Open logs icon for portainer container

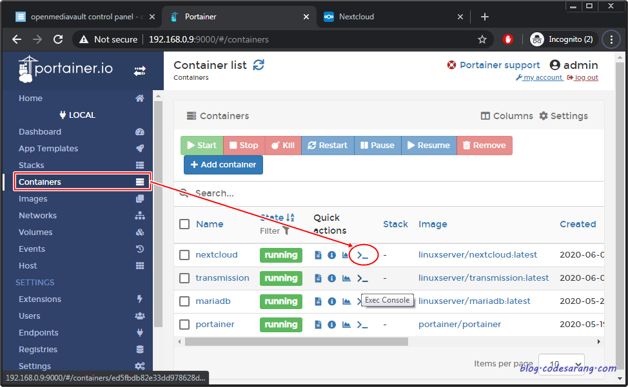click(x=318, y=325)
